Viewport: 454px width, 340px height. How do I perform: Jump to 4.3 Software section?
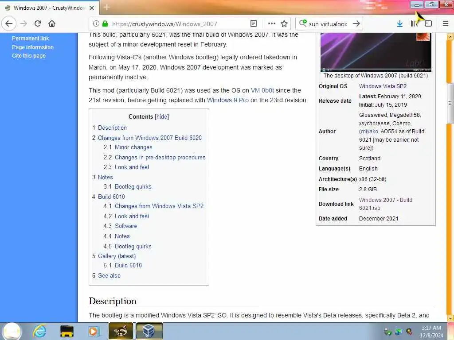tap(120, 226)
